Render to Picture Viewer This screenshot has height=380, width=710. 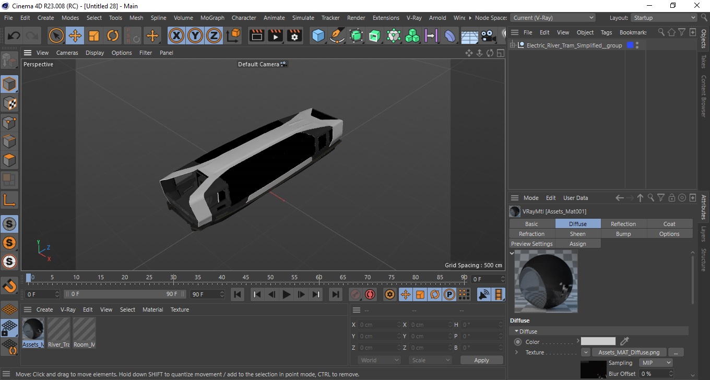tap(276, 36)
